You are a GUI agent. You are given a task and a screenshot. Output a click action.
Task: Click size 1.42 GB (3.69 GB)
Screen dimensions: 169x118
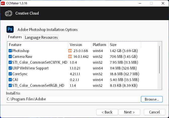pyautogui.click(x=124, y=51)
